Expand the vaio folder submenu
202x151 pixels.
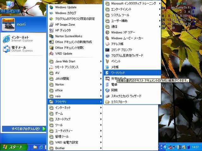point(75,96)
